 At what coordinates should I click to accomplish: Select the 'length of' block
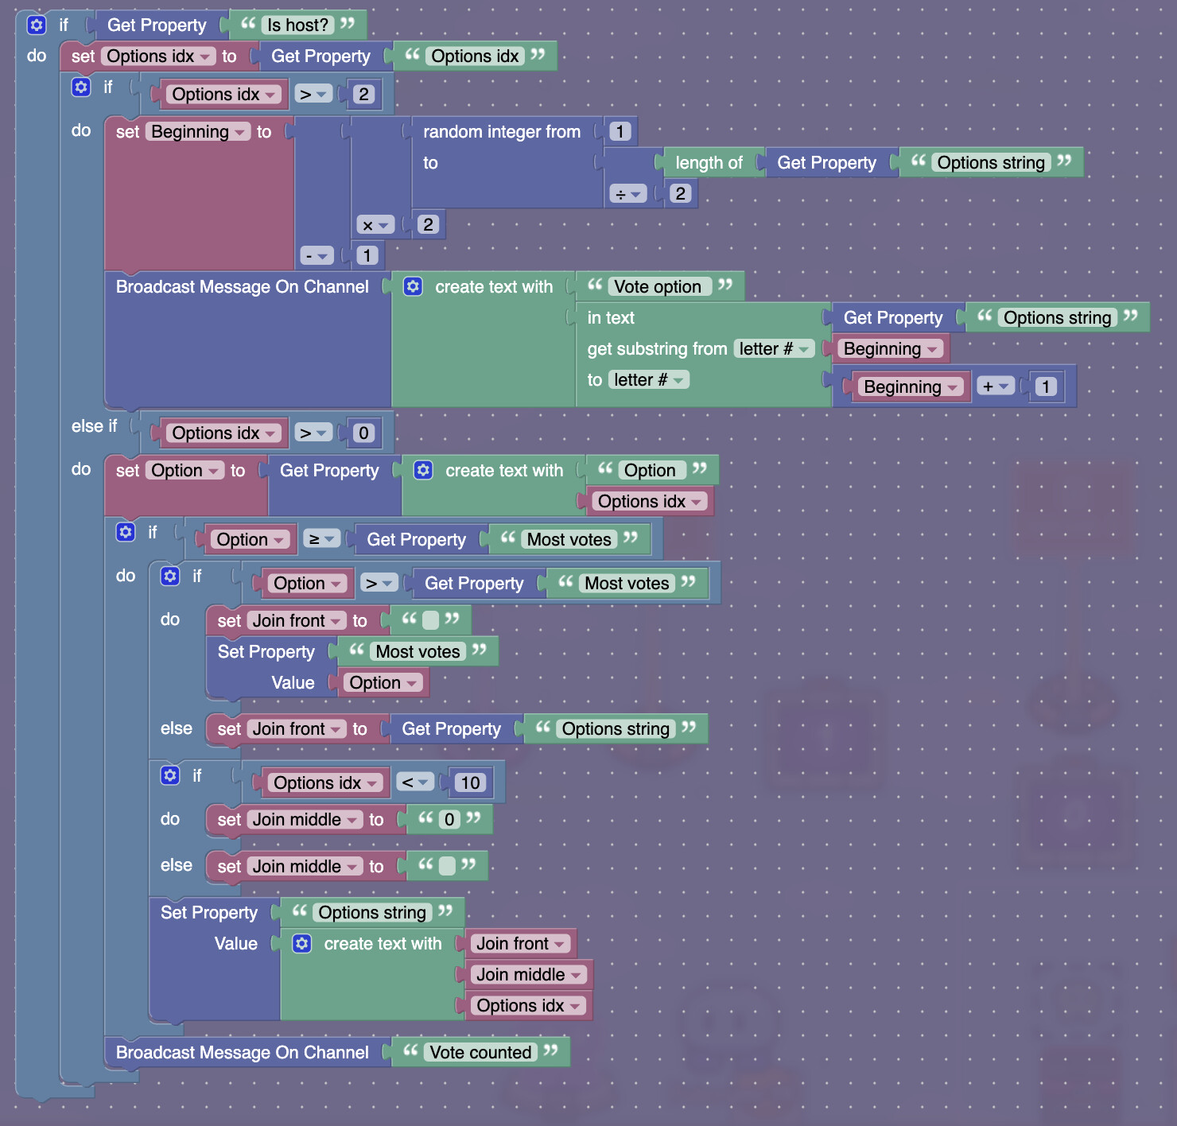coord(708,163)
